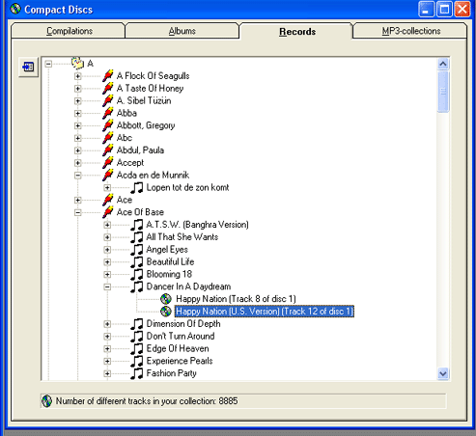Switch to the Albums tab
476x436 pixels.
(x=182, y=31)
